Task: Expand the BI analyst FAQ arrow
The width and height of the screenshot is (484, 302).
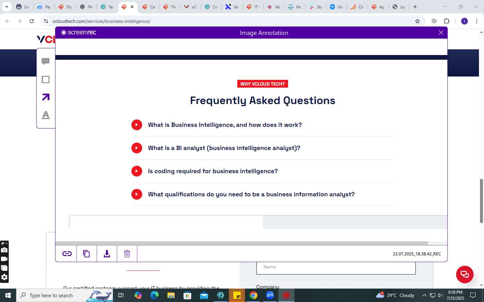Action: [x=137, y=148]
